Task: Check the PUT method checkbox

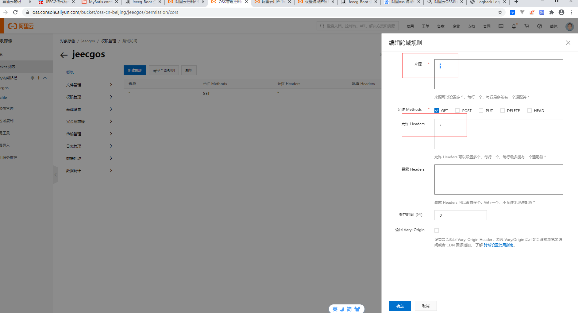Action: [481, 110]
